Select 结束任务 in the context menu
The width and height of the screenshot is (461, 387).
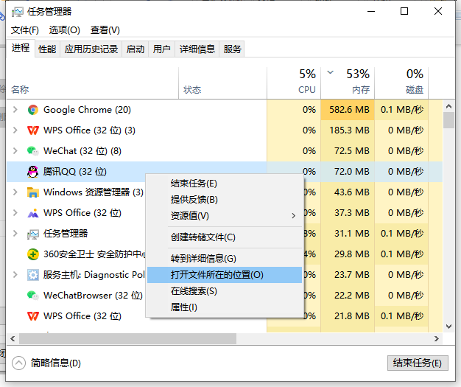[x=194, y=184]
